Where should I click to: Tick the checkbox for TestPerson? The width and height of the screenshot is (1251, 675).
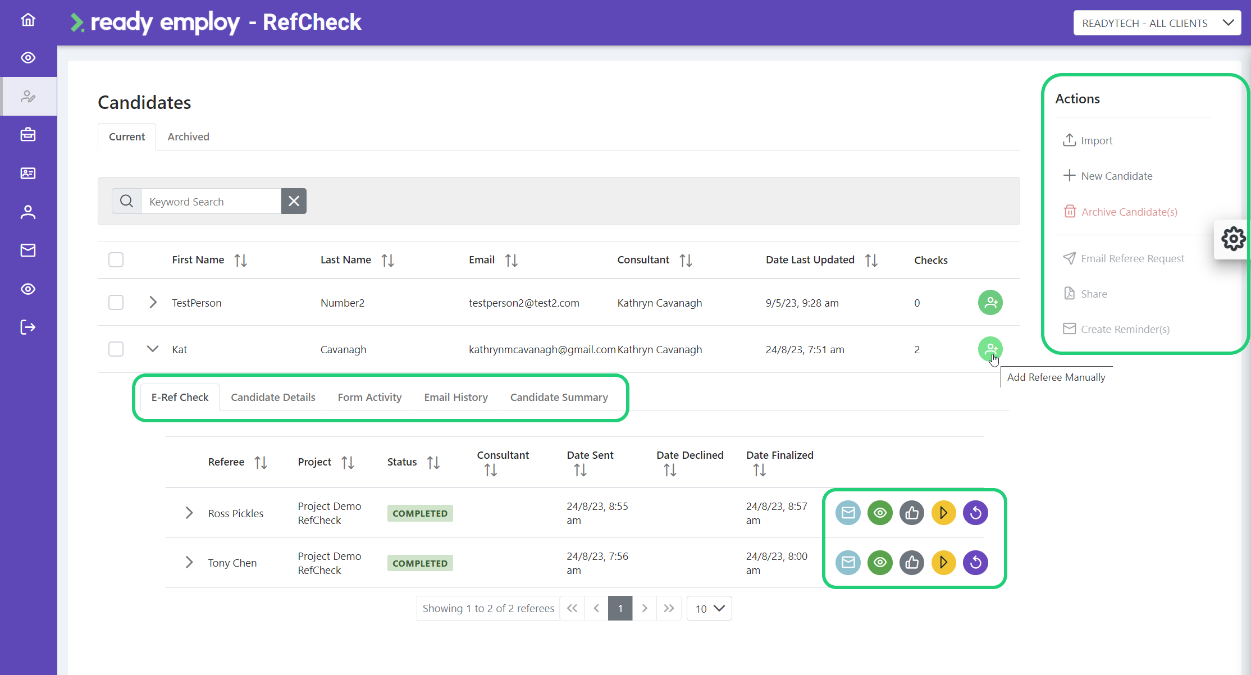point(116,302)
